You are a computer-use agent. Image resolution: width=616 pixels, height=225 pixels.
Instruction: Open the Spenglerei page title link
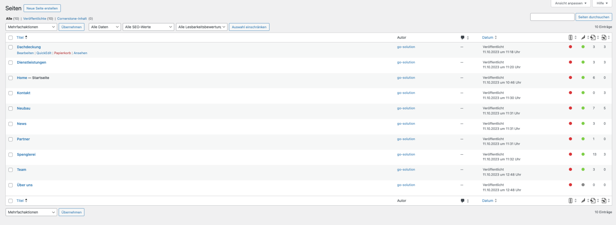click(26, 154)
